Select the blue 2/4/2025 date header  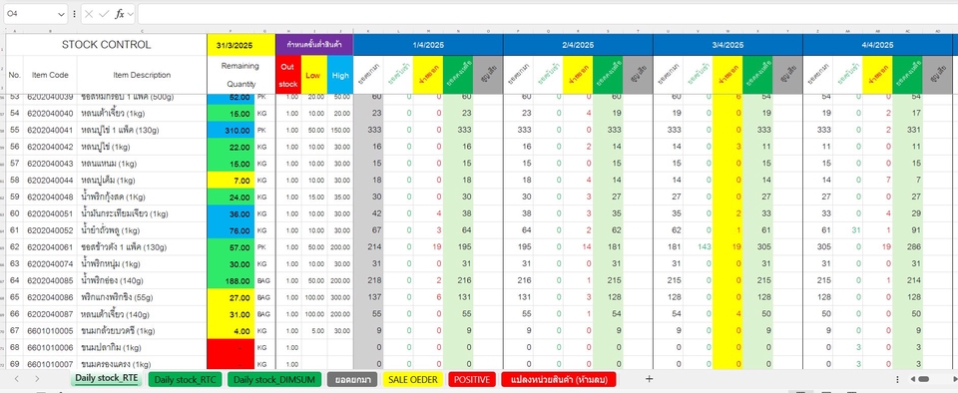(x=578, y=45)
